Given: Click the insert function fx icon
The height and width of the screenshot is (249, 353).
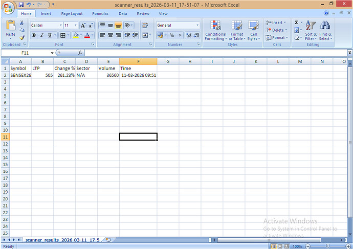Looking at the screenshot, I should click(80, 53).
